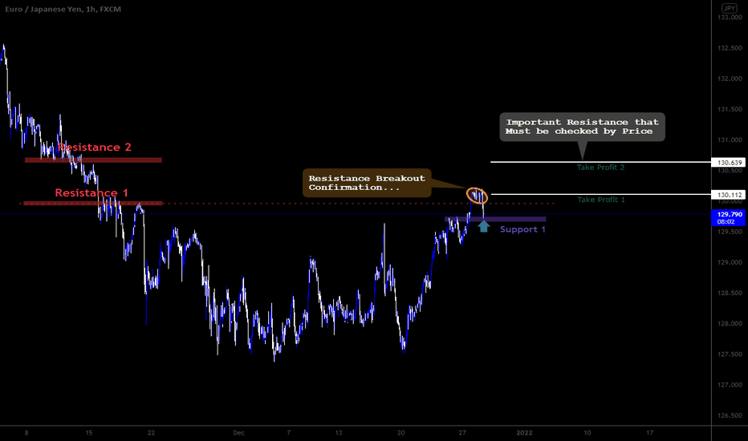748x441 pixels.
Task: Click the purple Support 1 zone bar
Action: pyautogui.click(x=495, y=220)
